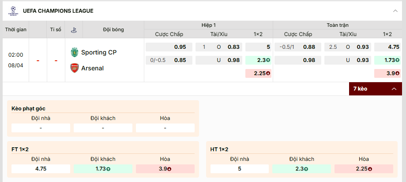Image resolution: width=406 pixels, height=182 pixels.
Task: Open the Sporting CP team name
Action: pyautogui.click(x=99, y=52)
